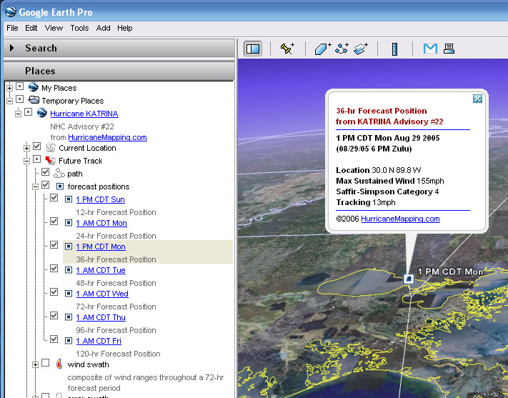
Task: Collapse the Hurricane KATRINA tree node
Action: [18, 114]
